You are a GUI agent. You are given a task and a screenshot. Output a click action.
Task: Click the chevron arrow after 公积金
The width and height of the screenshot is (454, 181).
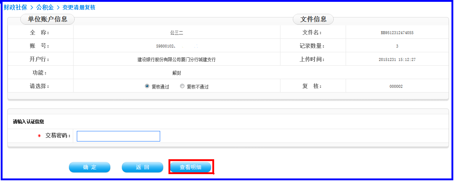coord(58,7)
